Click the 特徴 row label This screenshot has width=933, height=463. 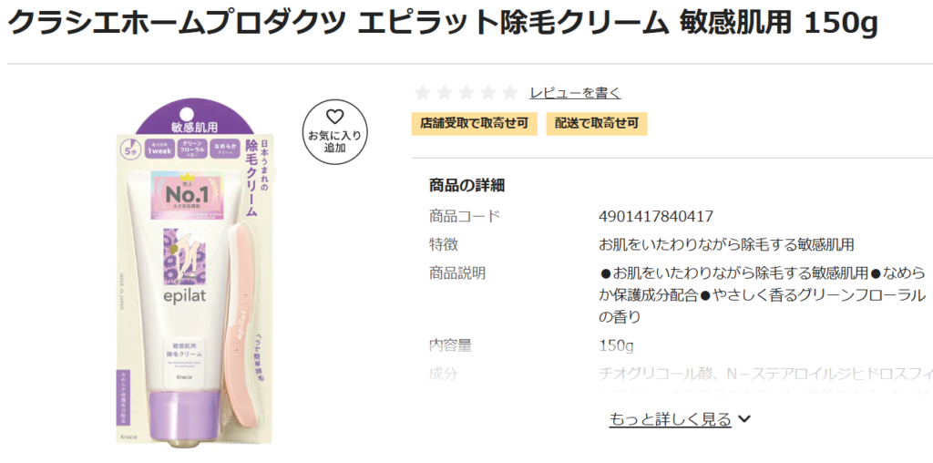(x=444, y=244)
